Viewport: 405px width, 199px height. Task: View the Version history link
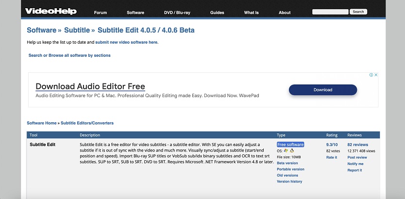[x=289, y=182]
